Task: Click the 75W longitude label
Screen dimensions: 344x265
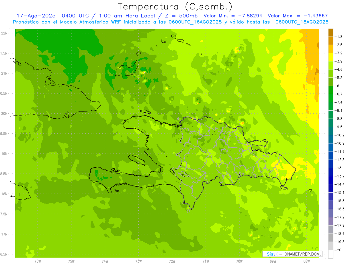Action: tap(71, 261)
